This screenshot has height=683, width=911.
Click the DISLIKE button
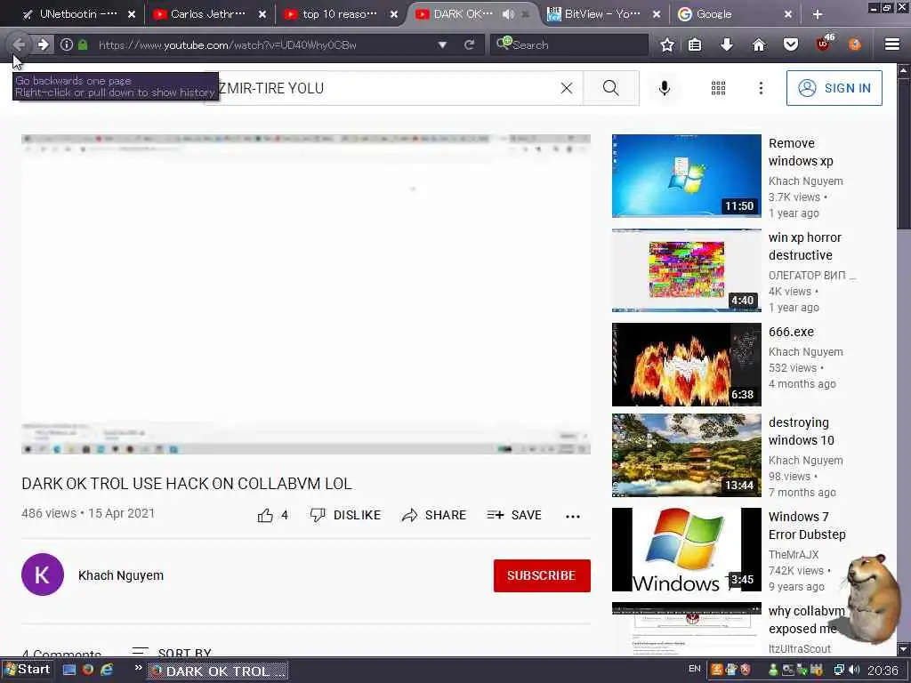(x=346, y=515)
